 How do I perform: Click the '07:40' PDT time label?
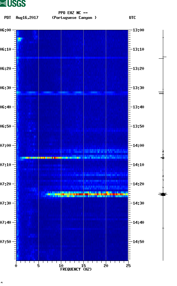click(6, 222)
